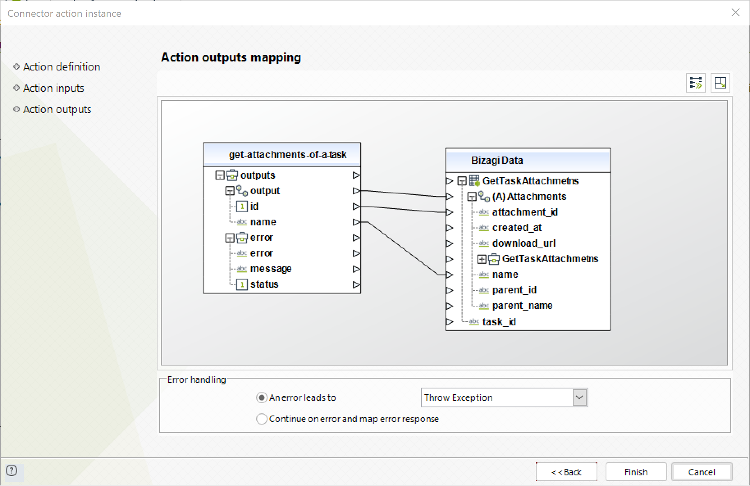The height and width of the screenshot is (486, 750).
Task: Select the 'attachment_id' Bizagi attribute
Action: (525, 212)
